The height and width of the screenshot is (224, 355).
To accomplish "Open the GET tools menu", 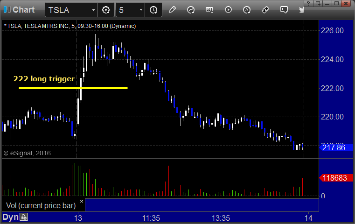I will click(209, 10).
